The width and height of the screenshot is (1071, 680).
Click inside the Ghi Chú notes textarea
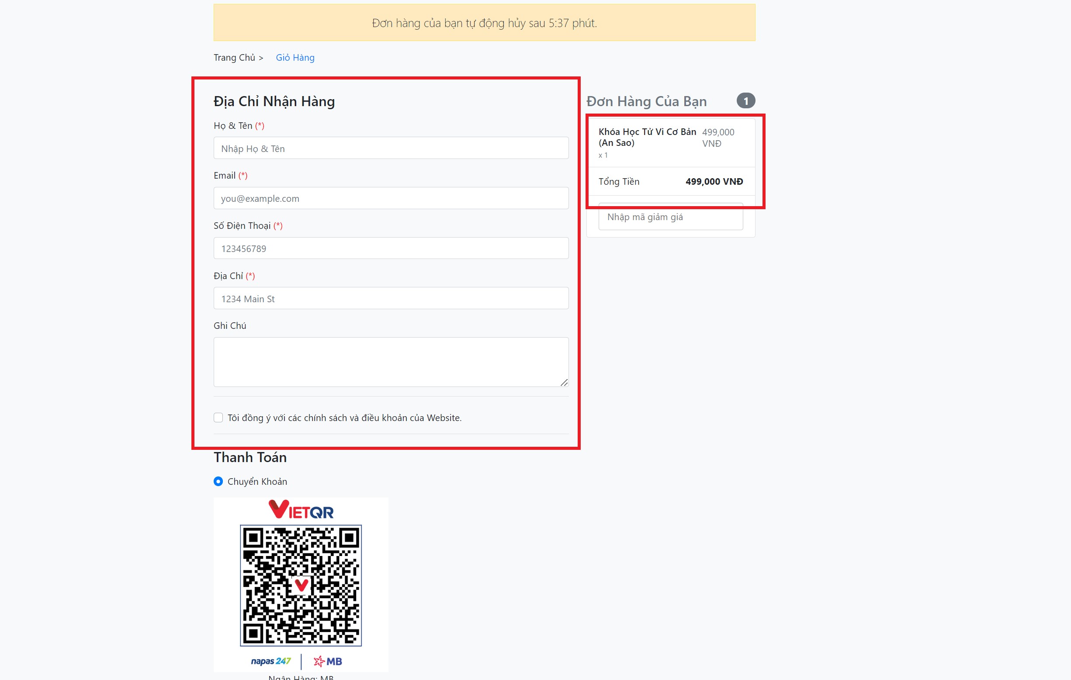pos(391,362)
